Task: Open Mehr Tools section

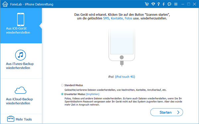Action: pyautogui.click(x=21, y=119)
